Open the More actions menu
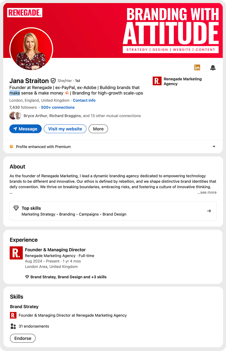The image size is (226, 351). pos(98,129)
